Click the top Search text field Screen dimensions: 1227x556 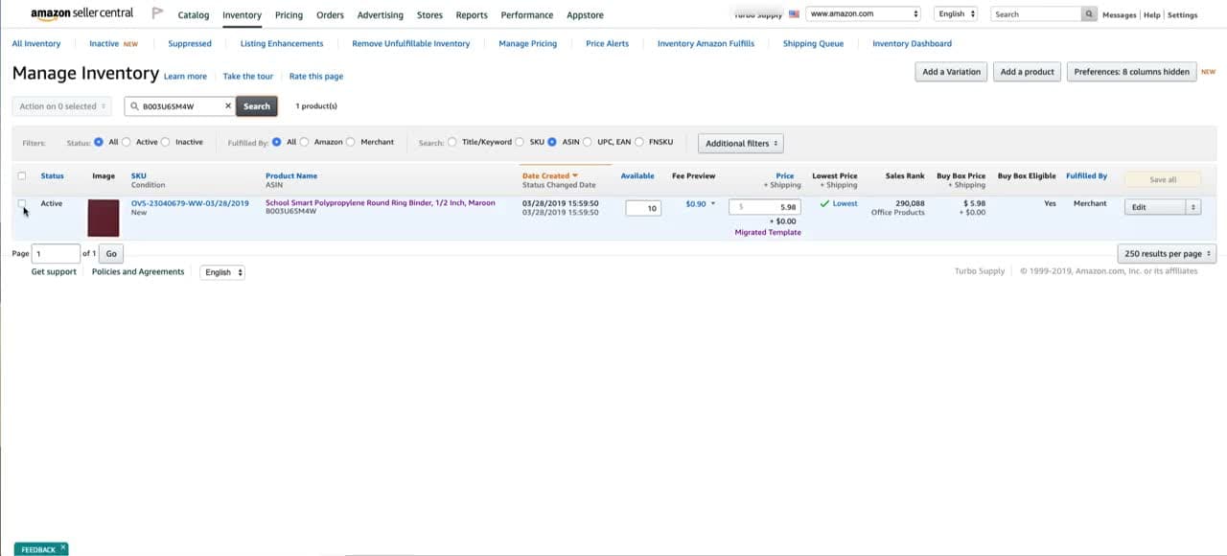(1036, 14)
